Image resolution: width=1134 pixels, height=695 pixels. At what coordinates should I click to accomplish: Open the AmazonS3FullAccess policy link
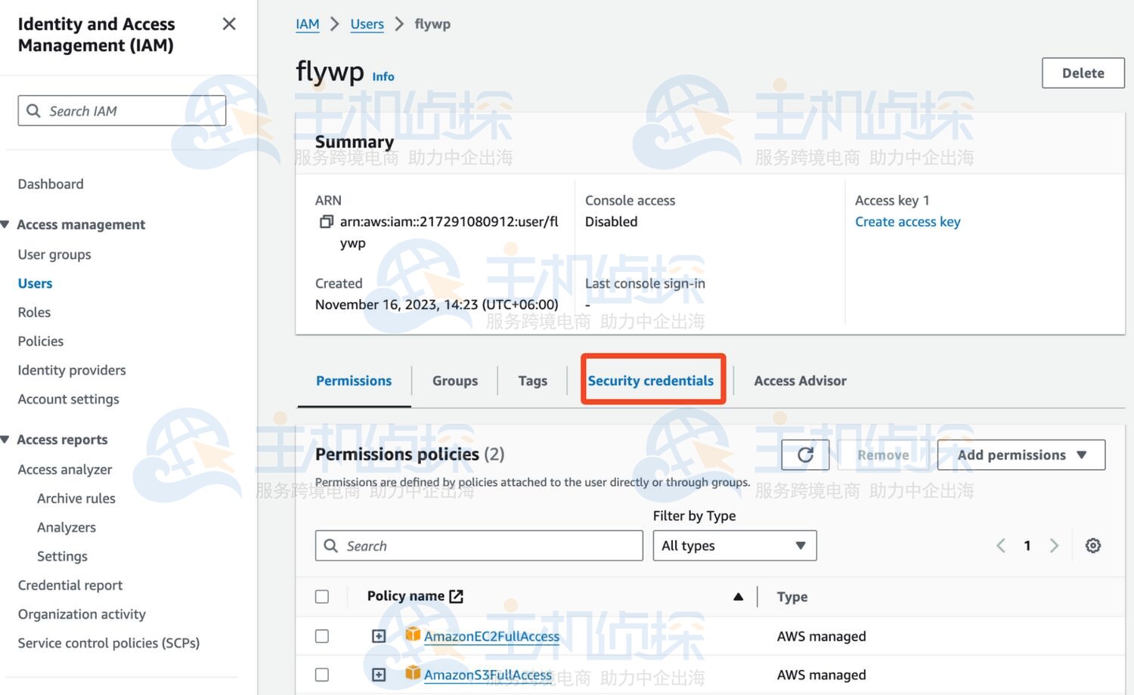488,675
